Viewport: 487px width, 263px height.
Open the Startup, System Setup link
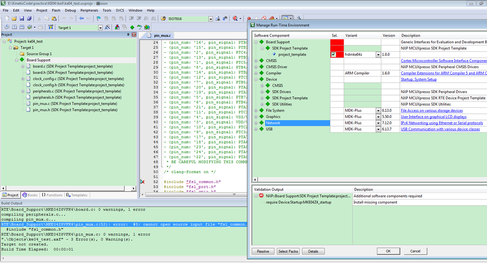419,79
